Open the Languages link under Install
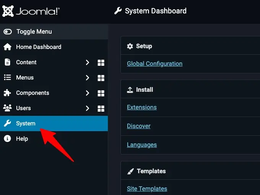Screen dimensions: 260x195 point(142,145)
